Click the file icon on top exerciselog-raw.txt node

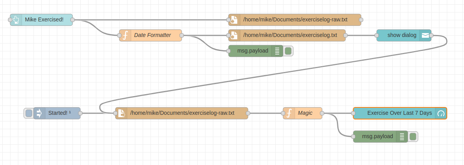(234, 20)
